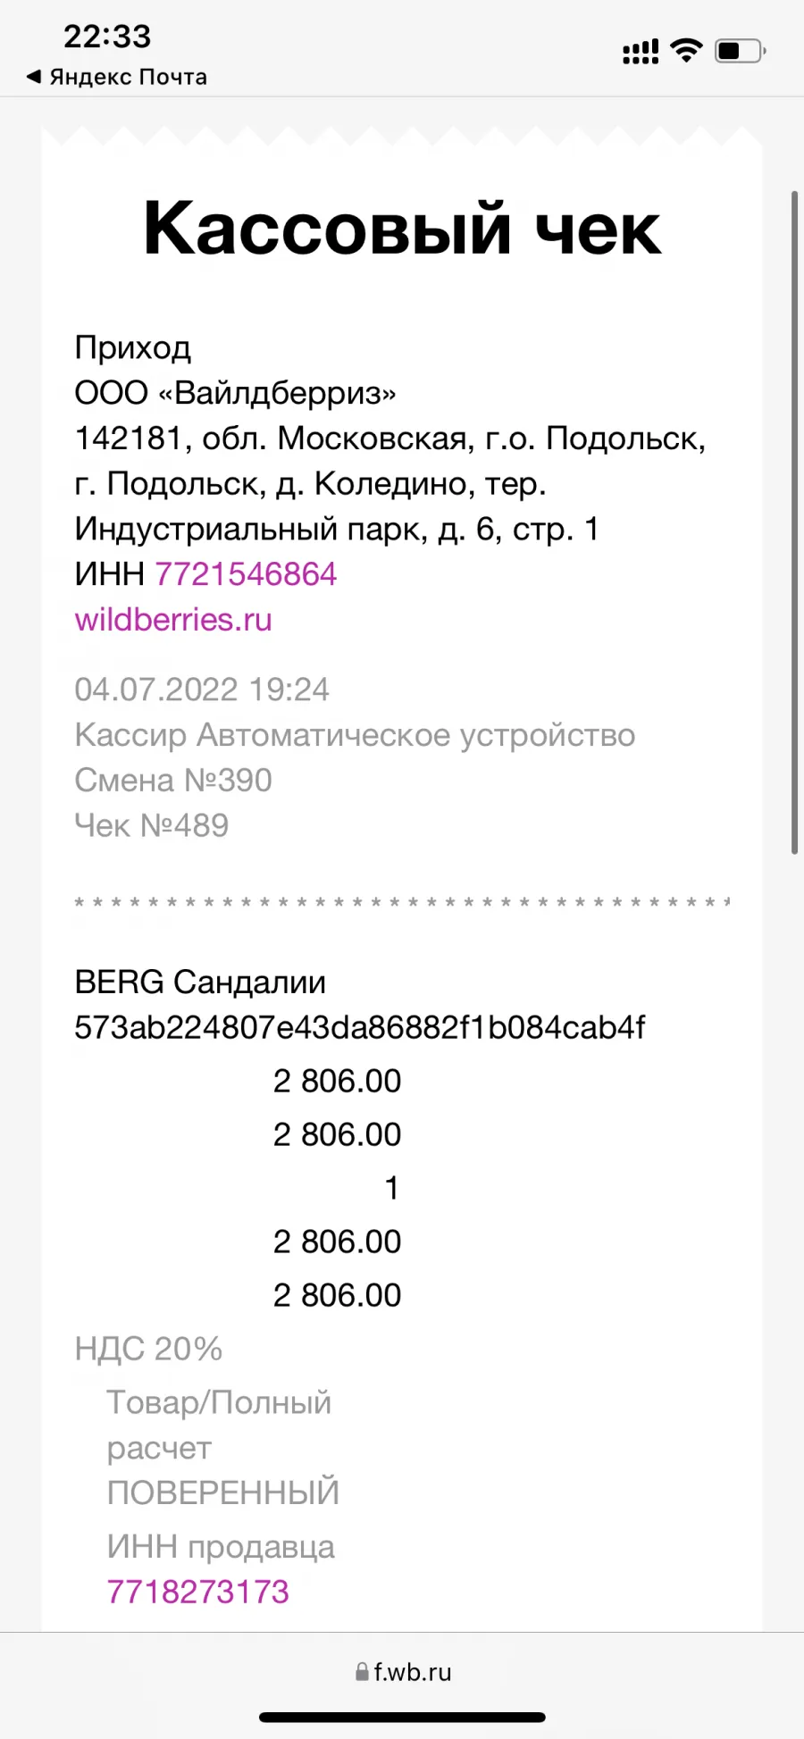The width and height of the screenshot is (804, 1739).
Task: Tap the ООО «Вайлдберриз» company name
Action: click(235, 393)
